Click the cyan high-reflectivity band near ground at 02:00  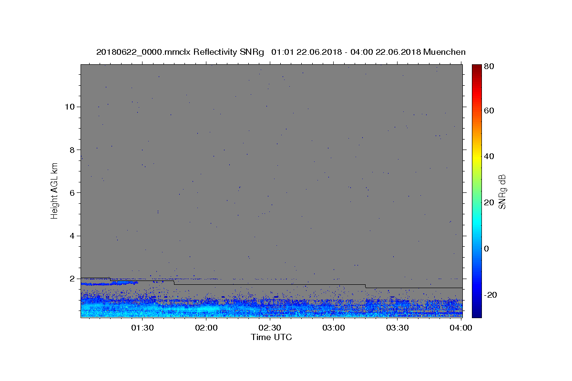(206, 309)
